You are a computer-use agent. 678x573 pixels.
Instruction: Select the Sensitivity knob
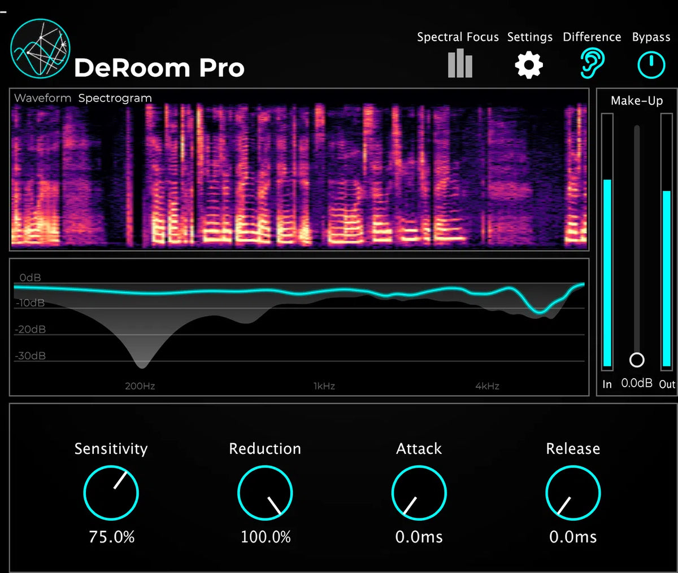point(111,492)
